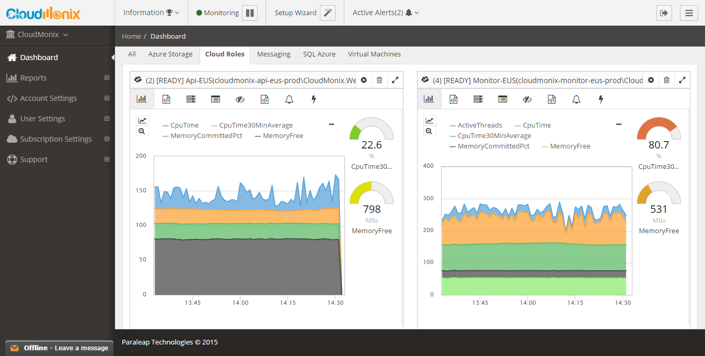Toggle CpuTime series in Monitor-EUS legend
Viewport: 705px width, 356px height.
point(533,125)
